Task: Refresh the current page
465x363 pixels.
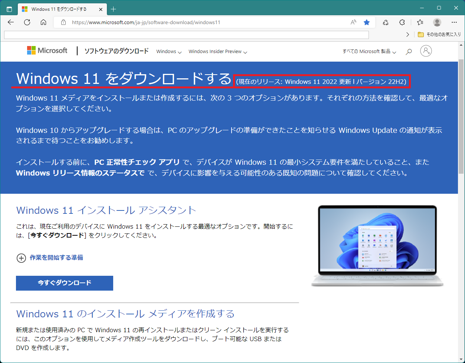Action: click(27, 22)
